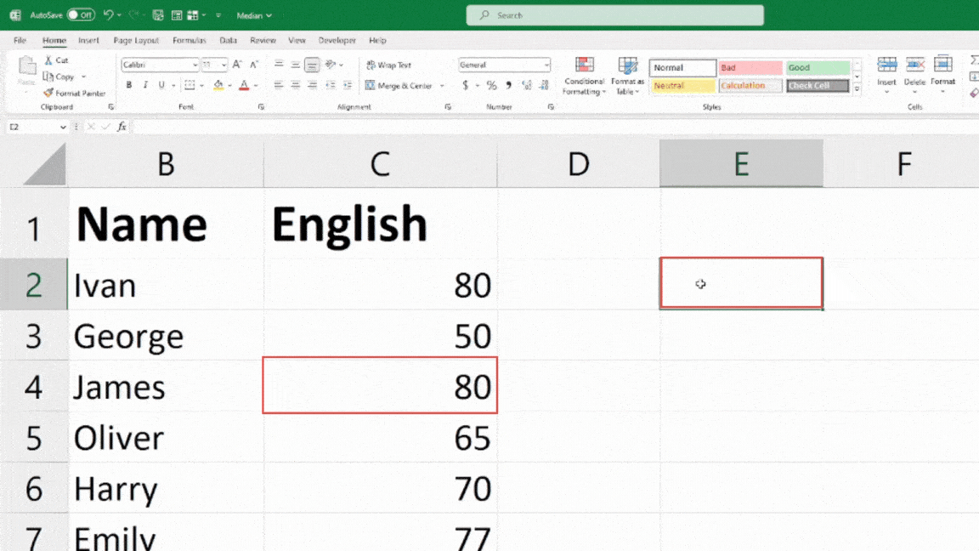The height and width of the screenshot is (551, 979).
Task: Click the red Font Color swatch
Action: 245,85
